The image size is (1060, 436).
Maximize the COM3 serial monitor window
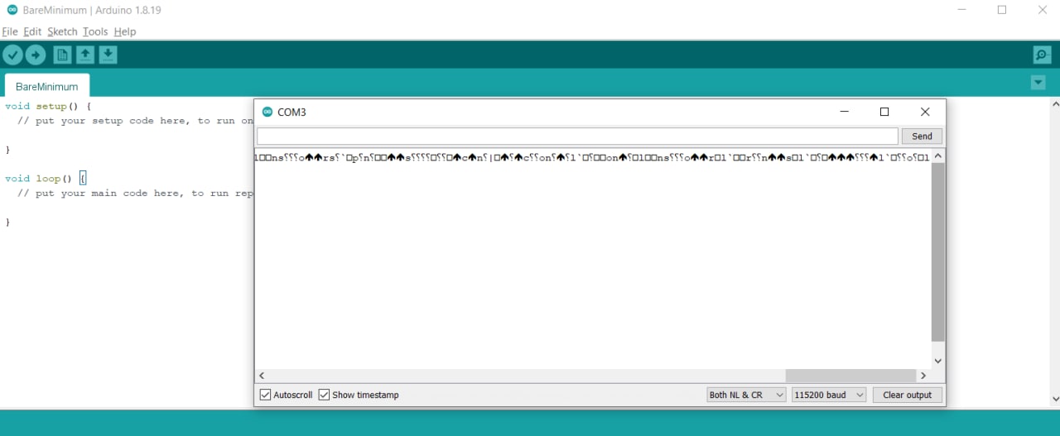884,112
